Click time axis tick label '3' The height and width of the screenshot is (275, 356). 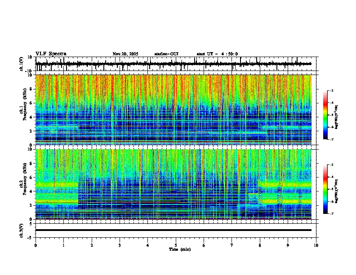pos(120,245)
